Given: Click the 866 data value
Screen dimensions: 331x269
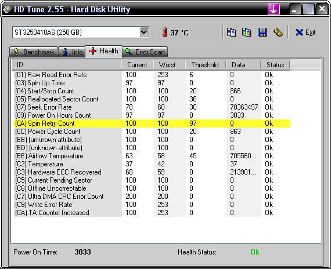Looking at the screenshot, I should click(235, 91).
